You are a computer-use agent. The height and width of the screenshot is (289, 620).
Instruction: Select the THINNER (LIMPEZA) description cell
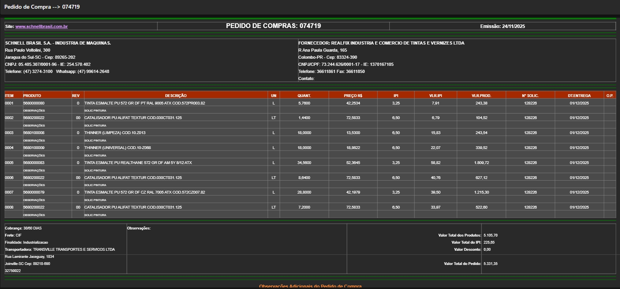[115, 133]
